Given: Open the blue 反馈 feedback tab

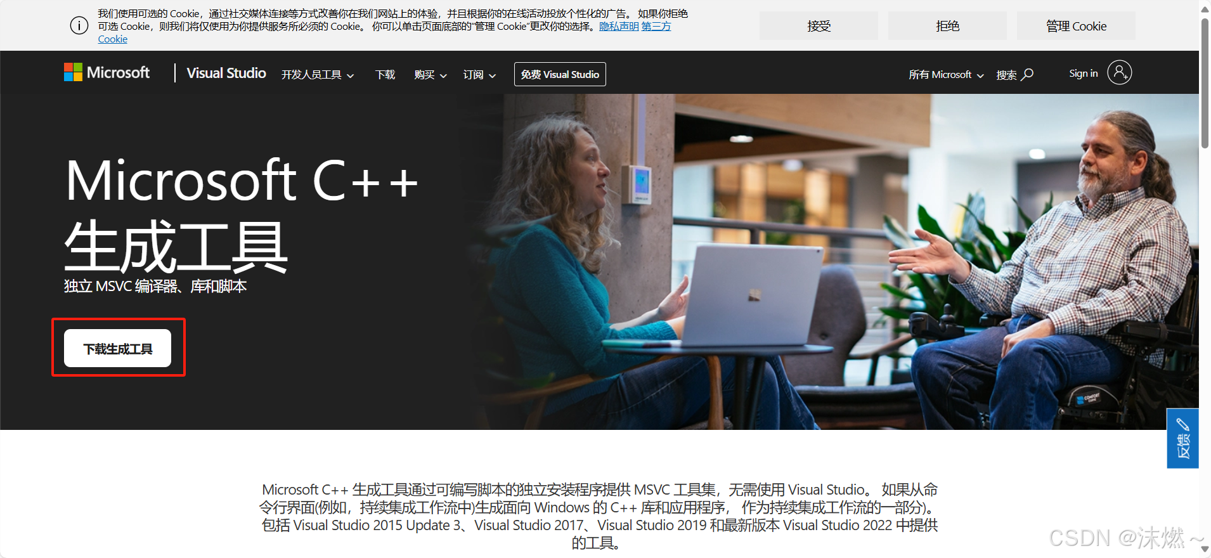Looking at the screenshot, I should tap(1182, 438).
